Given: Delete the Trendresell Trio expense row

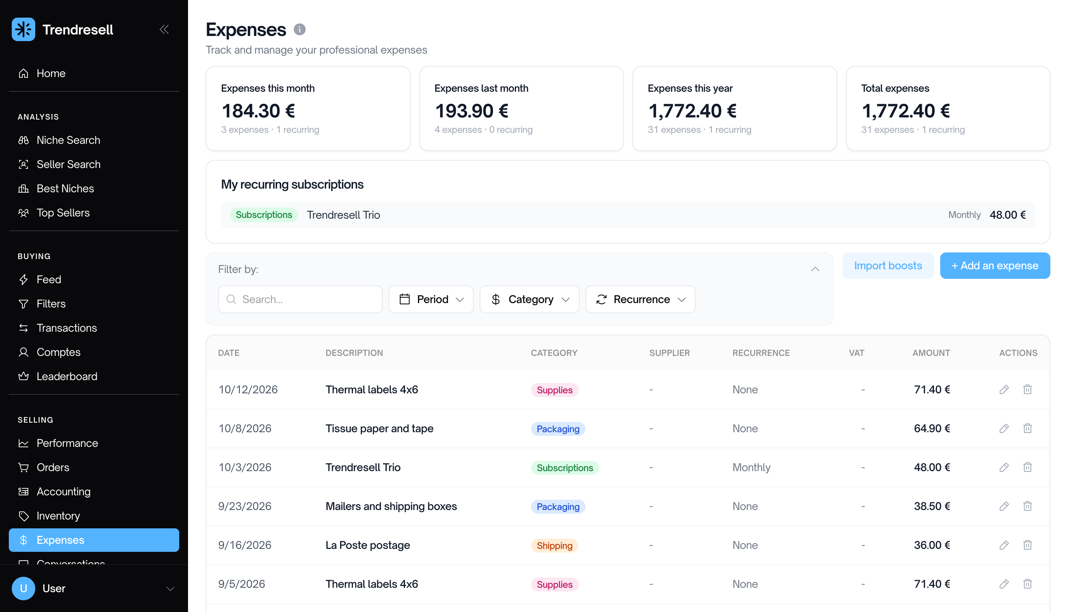Looking at the screenshot, I should (1027, 467).
